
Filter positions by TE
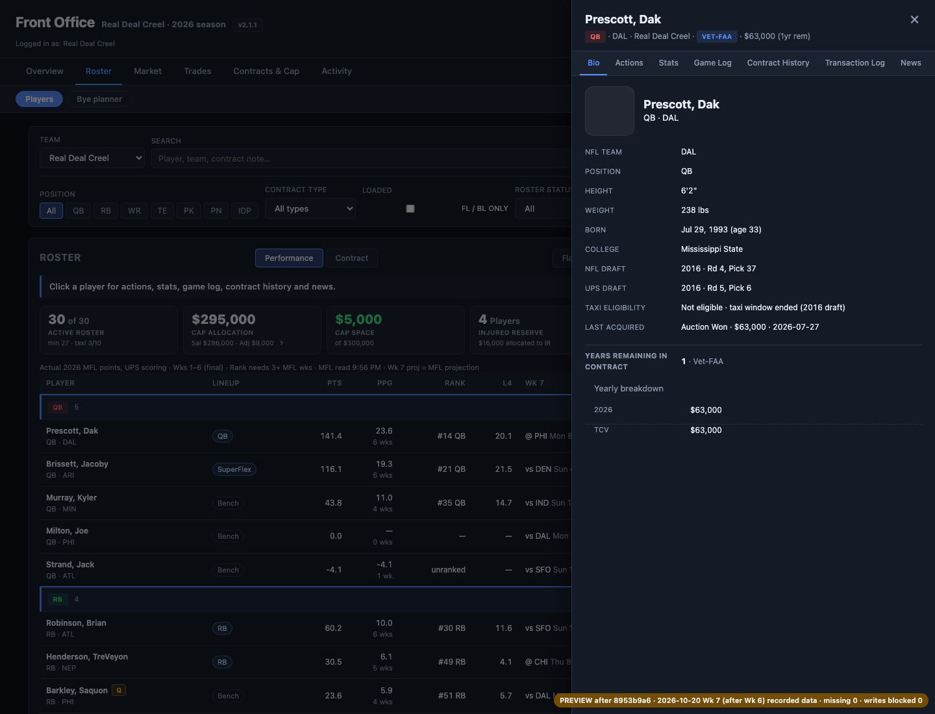tap(162, 210)
